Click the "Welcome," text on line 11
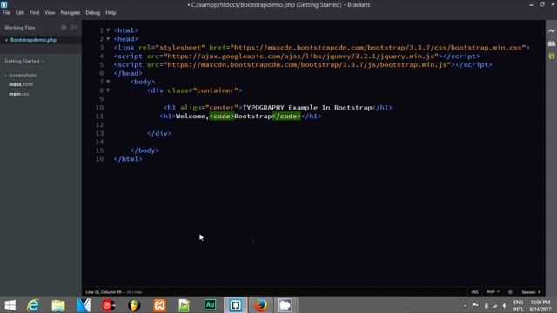Viewport: 557px width, 313px height. coord(192,117)
